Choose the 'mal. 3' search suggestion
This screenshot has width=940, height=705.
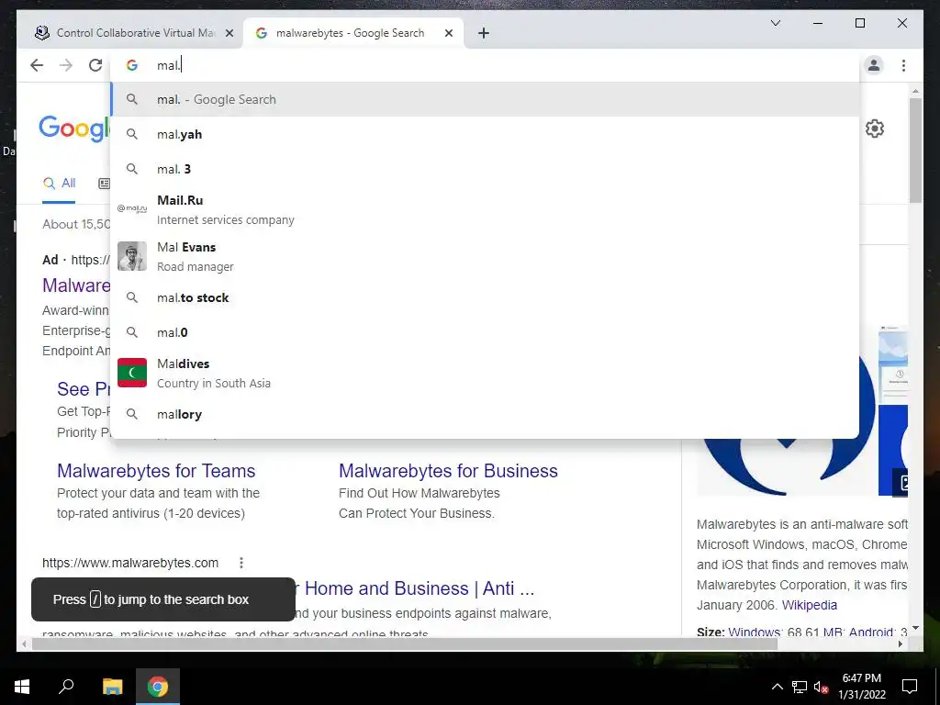(x=486, y=169)
